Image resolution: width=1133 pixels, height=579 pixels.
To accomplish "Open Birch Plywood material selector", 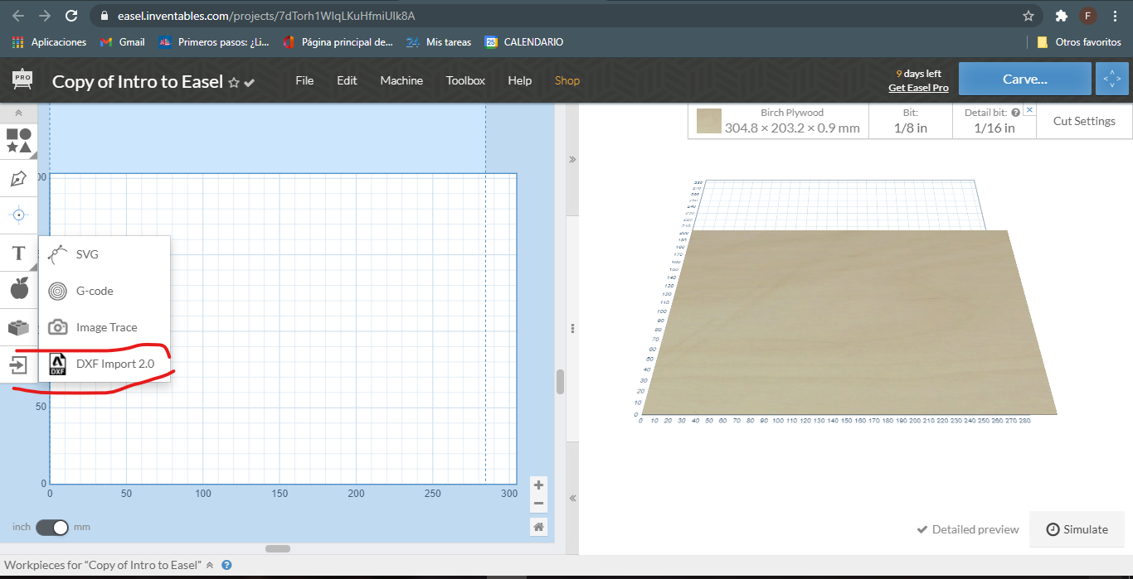I will click(778, 121).
